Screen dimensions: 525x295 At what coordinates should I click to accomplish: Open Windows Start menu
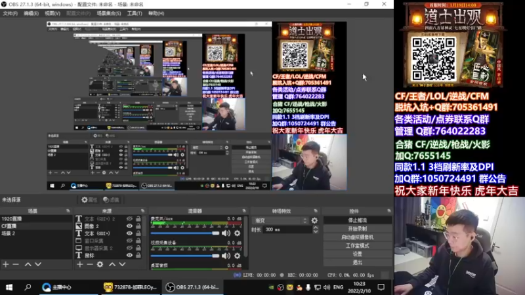coord(9,287)
